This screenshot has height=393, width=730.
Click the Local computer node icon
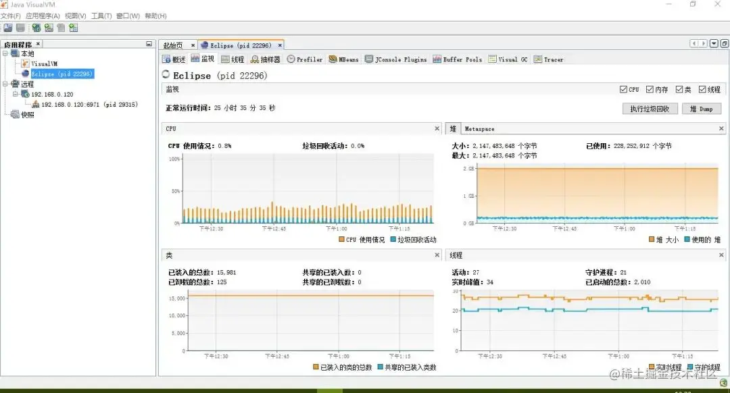pos(16,53)
